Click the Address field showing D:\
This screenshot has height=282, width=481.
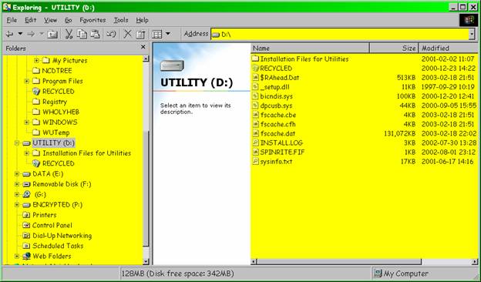[x=340, y=34]
